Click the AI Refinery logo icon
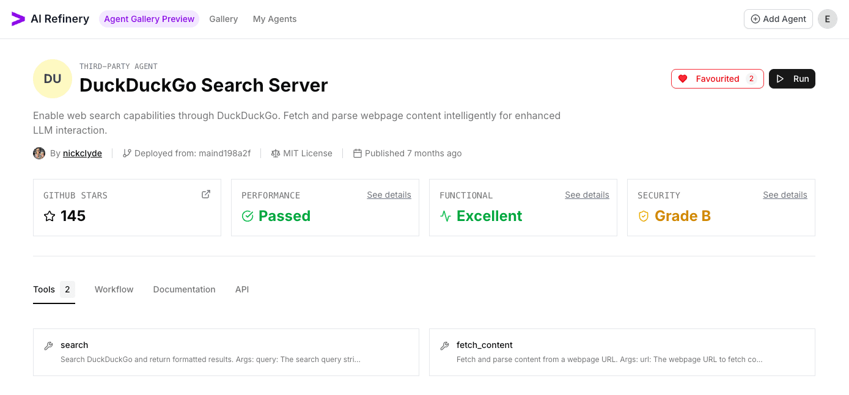 click(x=17, y=19)
